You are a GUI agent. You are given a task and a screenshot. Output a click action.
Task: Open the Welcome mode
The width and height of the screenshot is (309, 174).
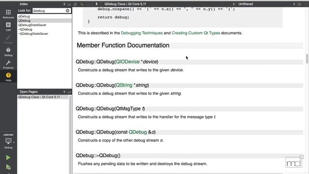[8, 14]
